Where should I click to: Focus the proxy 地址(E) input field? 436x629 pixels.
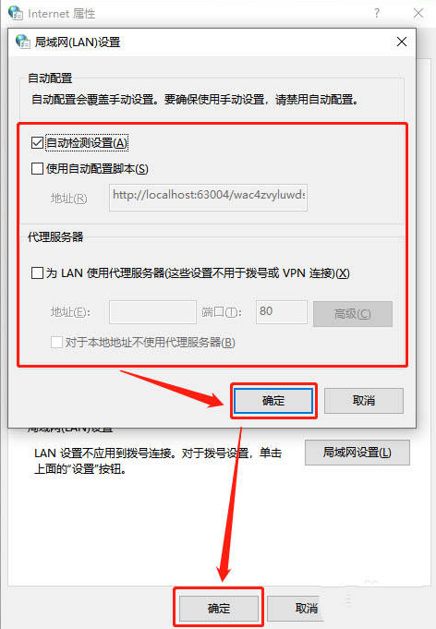coord(152,312)
